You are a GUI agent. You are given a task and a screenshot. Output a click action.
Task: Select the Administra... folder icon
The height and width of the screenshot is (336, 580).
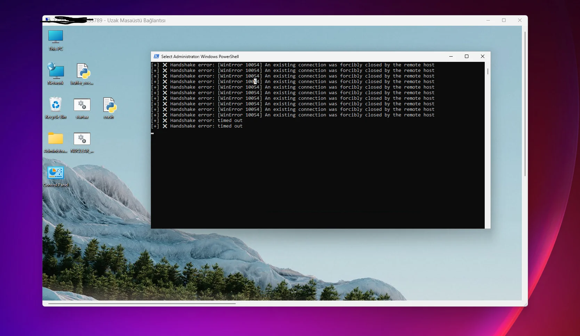pos(56,142)
